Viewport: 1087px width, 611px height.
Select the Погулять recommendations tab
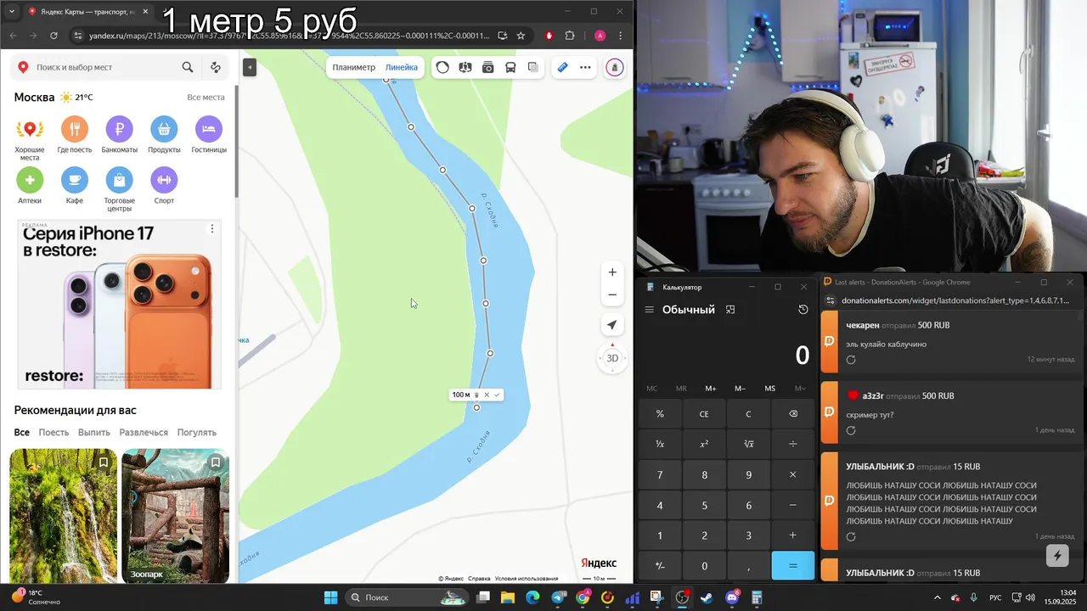pos(196,432)
